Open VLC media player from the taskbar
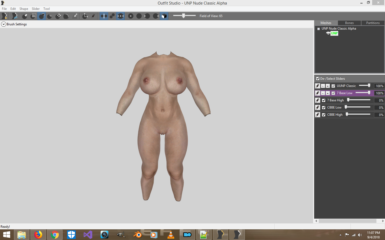Viewport: 385px width, 240px height. click(x=171, y=235)
